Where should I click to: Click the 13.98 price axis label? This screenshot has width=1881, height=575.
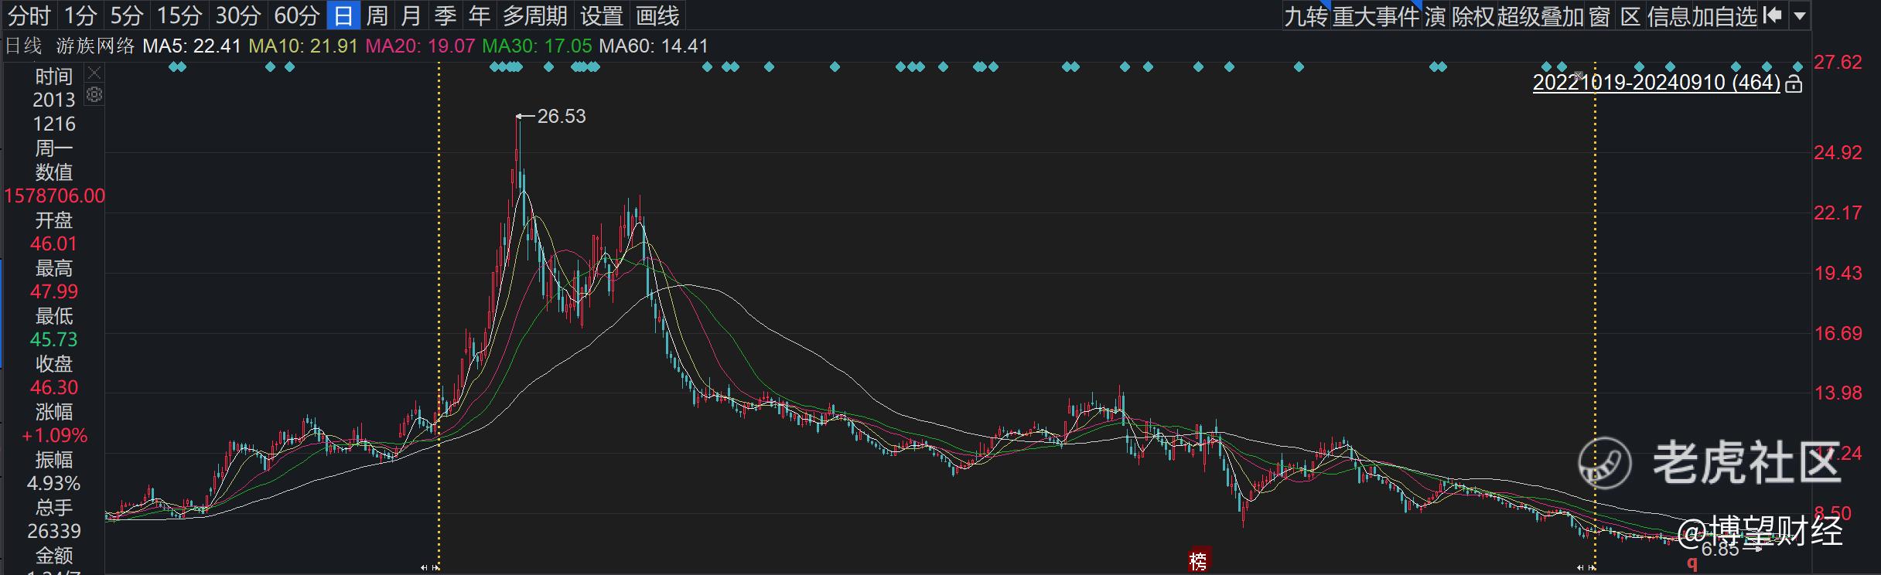[1838, 393]
